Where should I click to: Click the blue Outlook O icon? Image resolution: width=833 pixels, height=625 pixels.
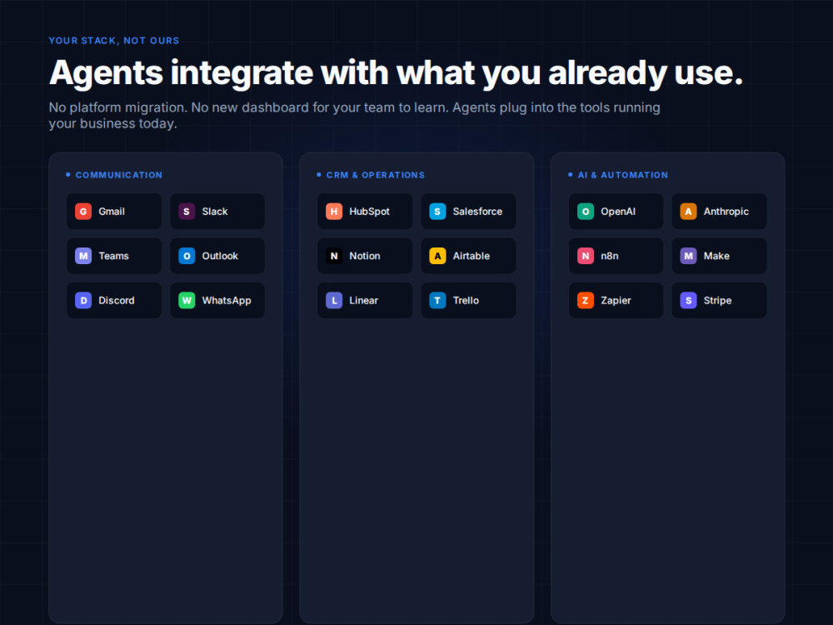pos(187,256)
